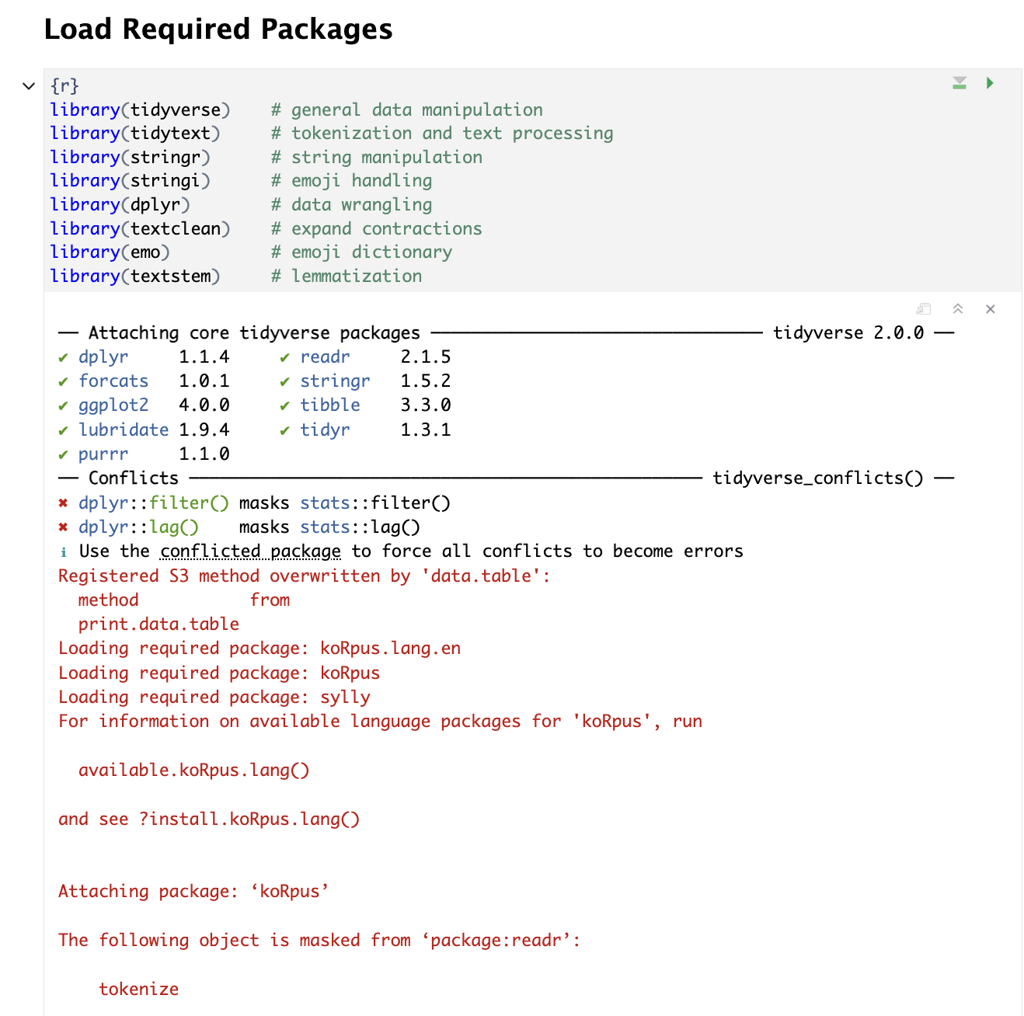Show chunk output in new window
This screenshot has width=1024, height=1016.
(924, 309)
